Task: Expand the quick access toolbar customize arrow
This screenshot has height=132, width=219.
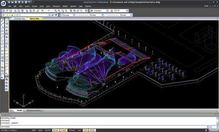Action: [x=34, y=2]
